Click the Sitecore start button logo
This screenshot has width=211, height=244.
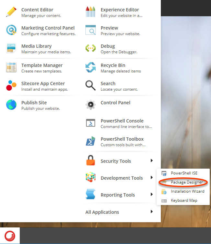[x=10, y=236]
